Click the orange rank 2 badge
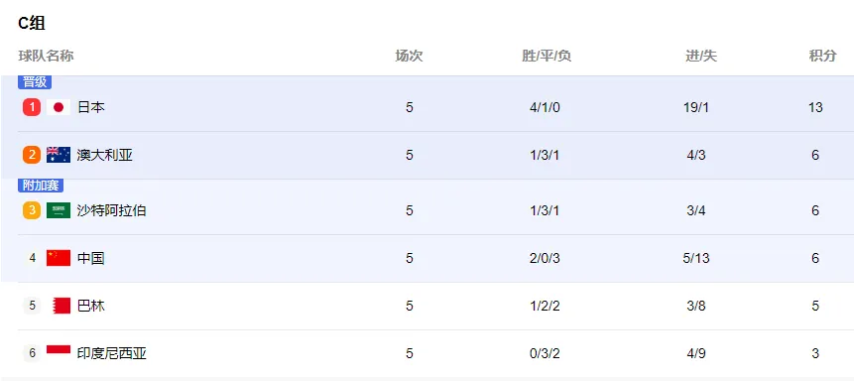 [x=32, y=156]
